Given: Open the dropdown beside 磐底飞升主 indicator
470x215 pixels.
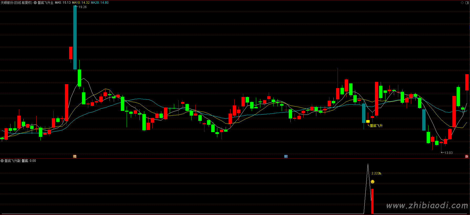Looking at the screenshot, I should point(35,3).
